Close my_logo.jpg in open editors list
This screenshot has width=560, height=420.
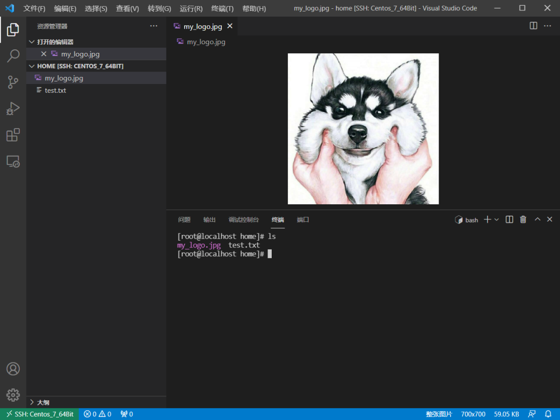pos(44,54)
